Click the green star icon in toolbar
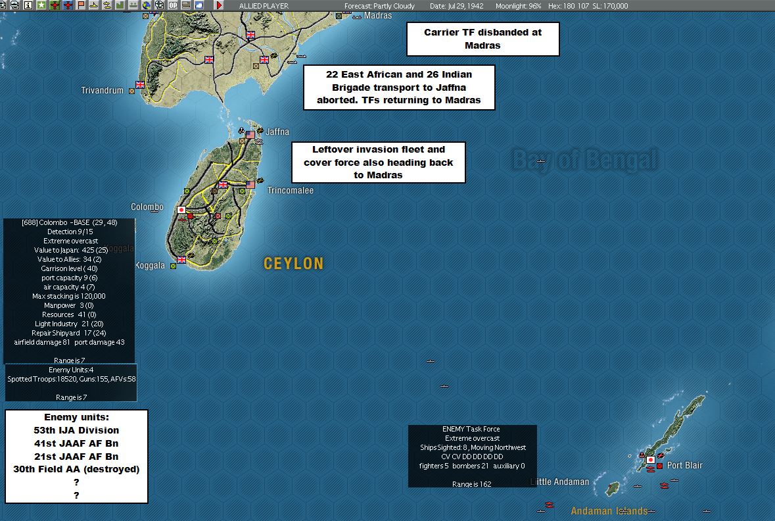The image size is (775, 521). point(41,5)
